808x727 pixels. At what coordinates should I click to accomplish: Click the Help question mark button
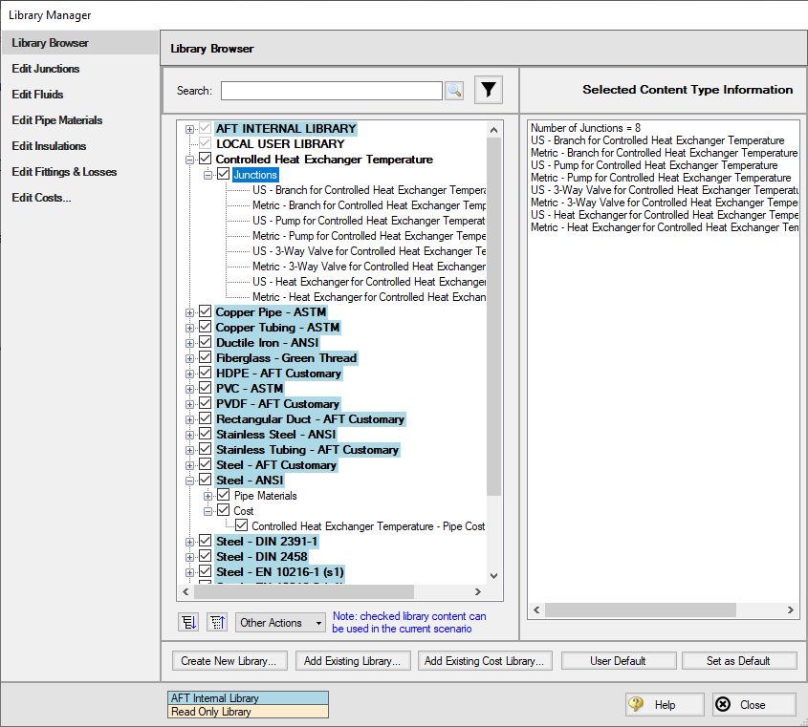(x=664, y=704)
